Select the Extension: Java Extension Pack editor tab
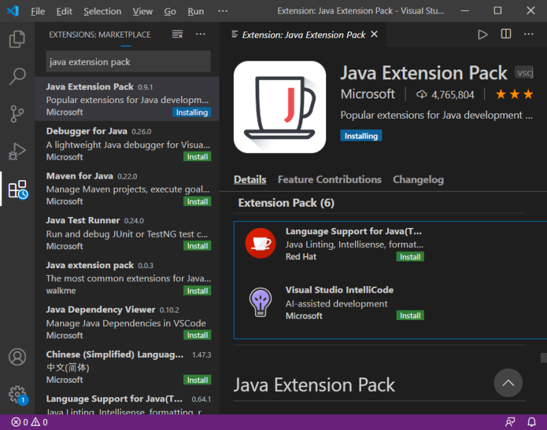Viewport: 547px width, 430px height. tap(303, 35)
